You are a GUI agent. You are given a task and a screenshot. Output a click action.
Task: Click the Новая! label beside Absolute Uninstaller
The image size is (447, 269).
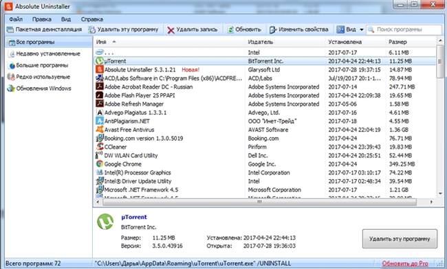(190, 70)
